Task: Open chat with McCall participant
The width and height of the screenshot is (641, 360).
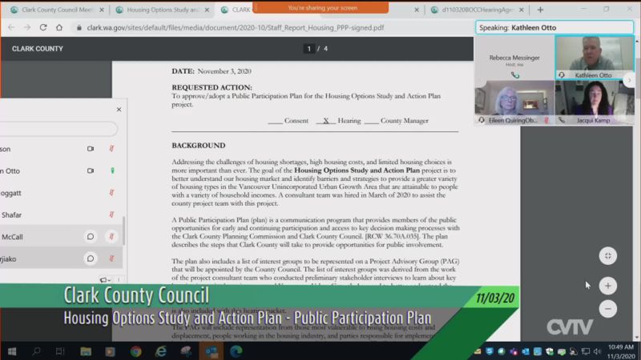Action: 91,237
